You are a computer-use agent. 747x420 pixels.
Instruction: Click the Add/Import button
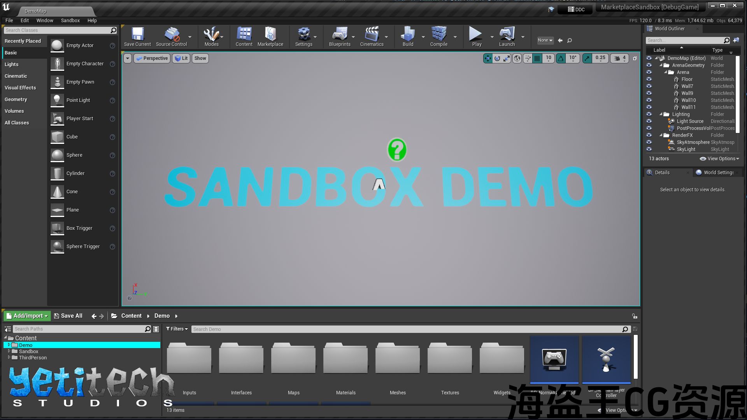(27, 316)
